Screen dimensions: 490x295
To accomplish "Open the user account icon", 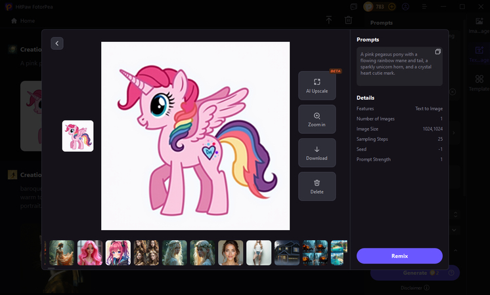I will click(x=406, y=7).
